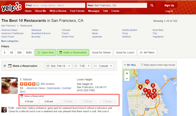Toggle the Make a Reservation filter button
This screenshot has height=116, width=196.
[x=73, y=53]
